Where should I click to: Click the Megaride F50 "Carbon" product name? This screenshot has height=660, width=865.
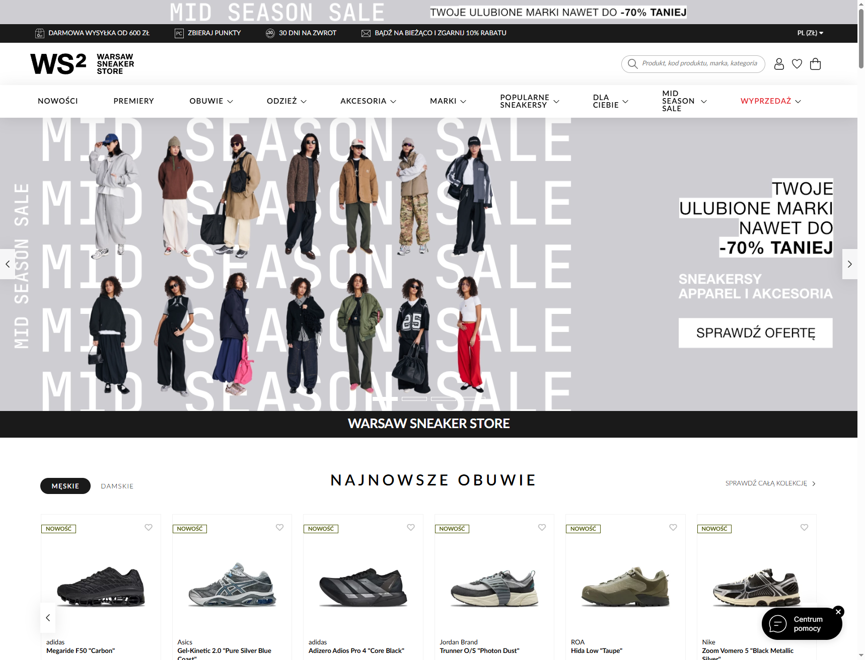click(x=81, y=651)
